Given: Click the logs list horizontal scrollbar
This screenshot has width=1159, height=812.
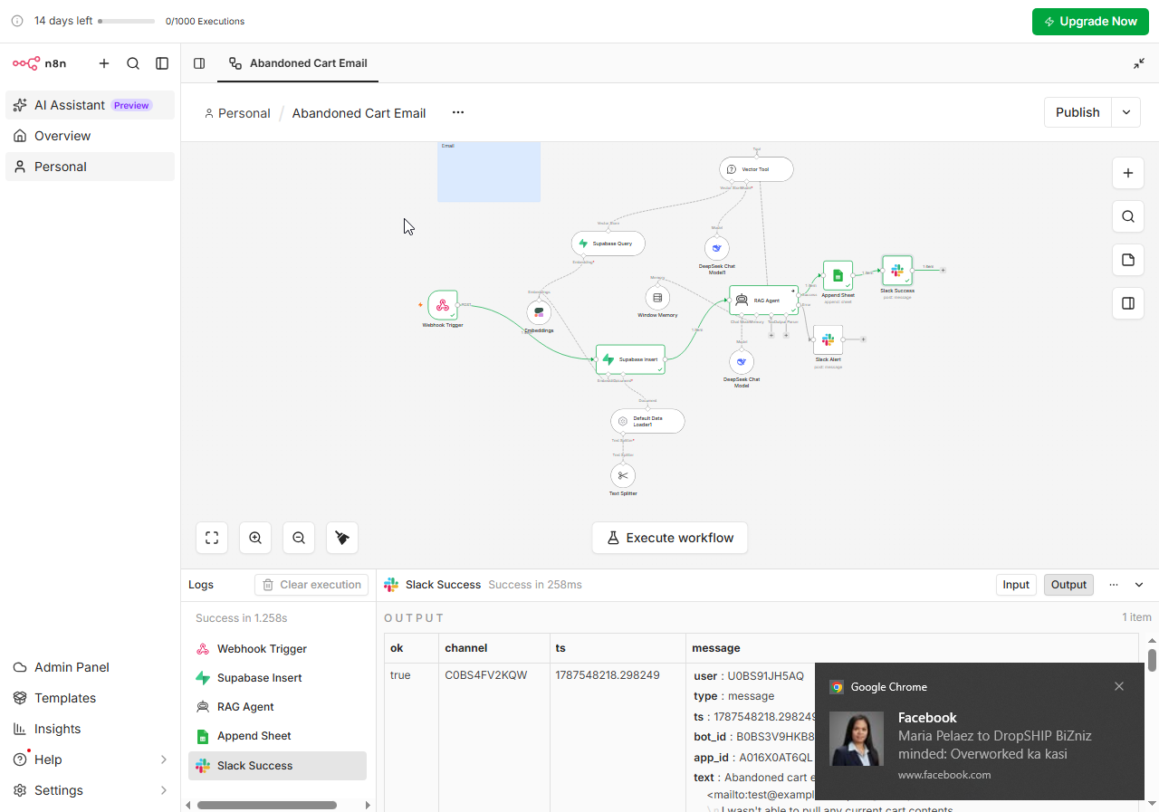Looking at the screenshot, I should [266, 805].
